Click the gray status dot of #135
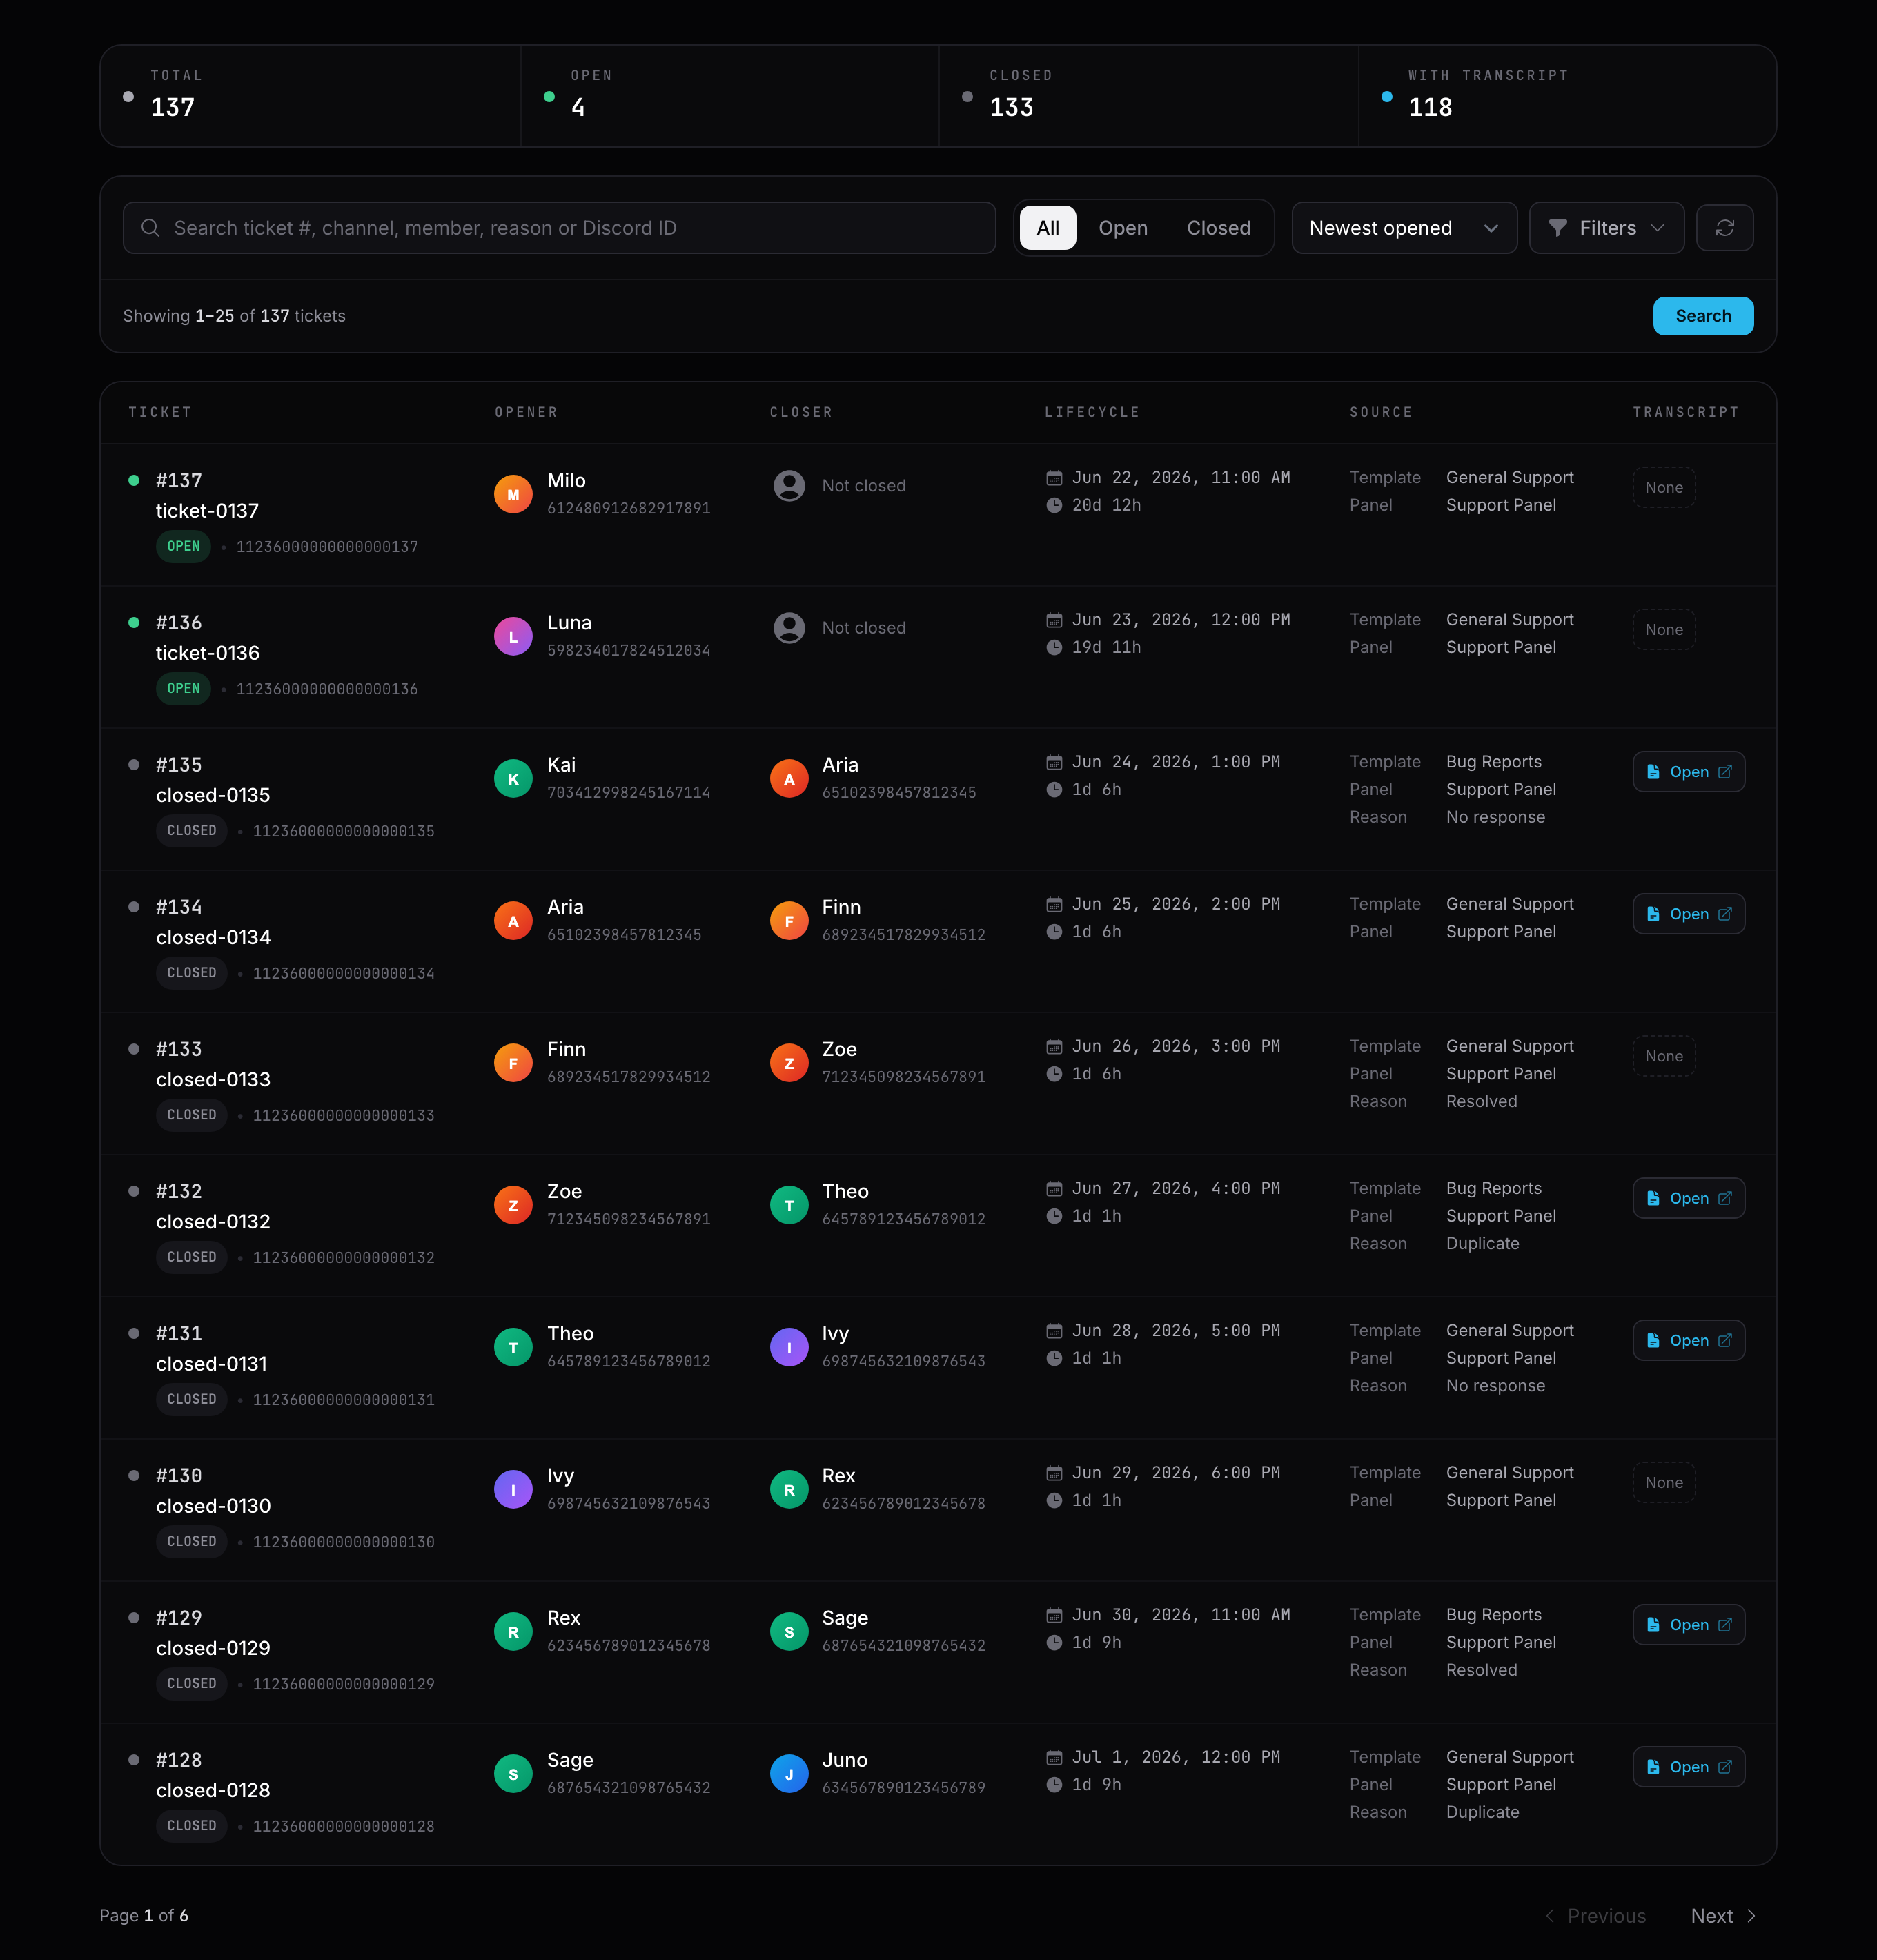Screen dimensions: 1877x1960 134,764
